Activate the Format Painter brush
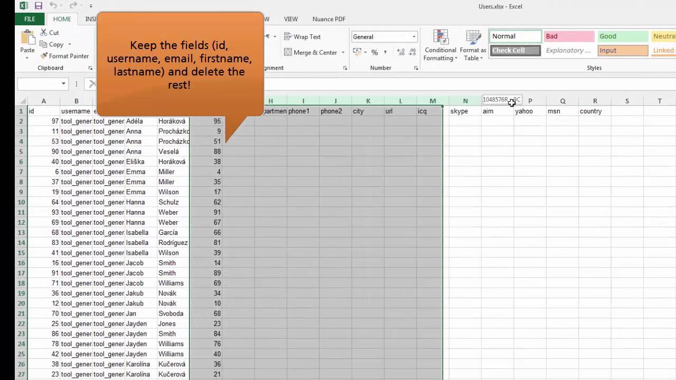This screenshot has height=380, width=676. (44, 56)
